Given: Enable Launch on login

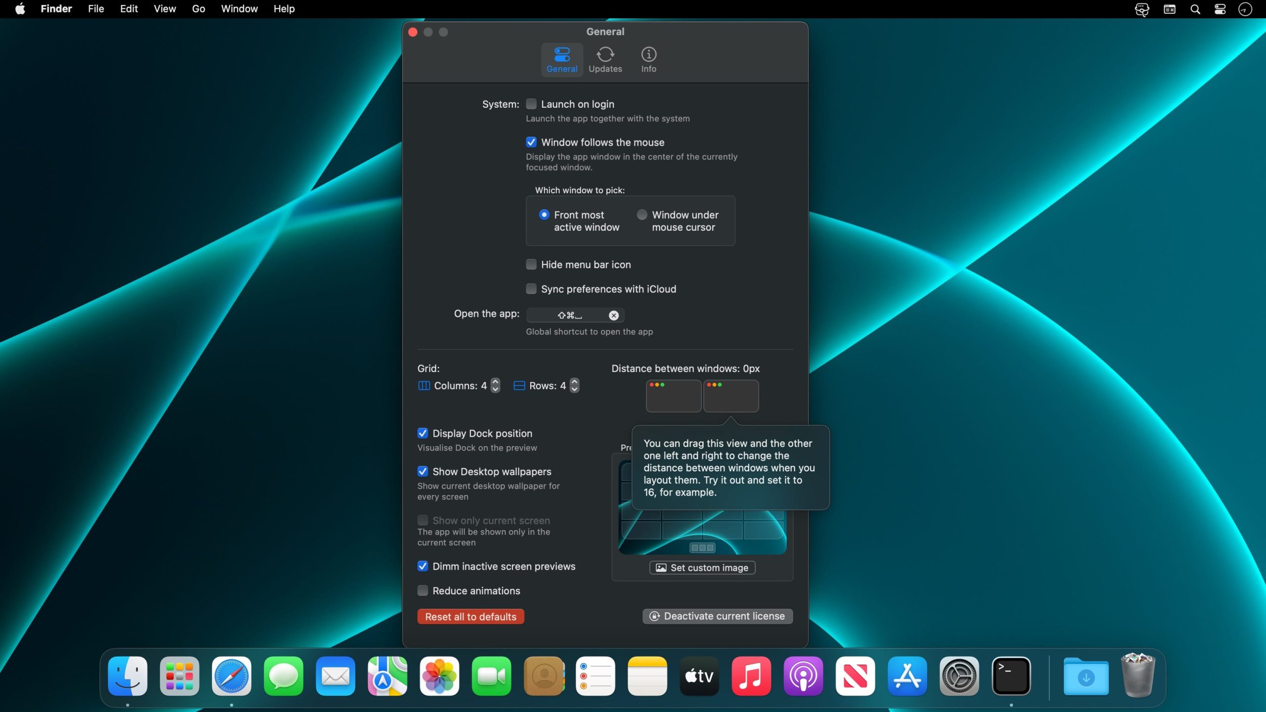Looking at the screenshot, I should [x=531, y=104].
